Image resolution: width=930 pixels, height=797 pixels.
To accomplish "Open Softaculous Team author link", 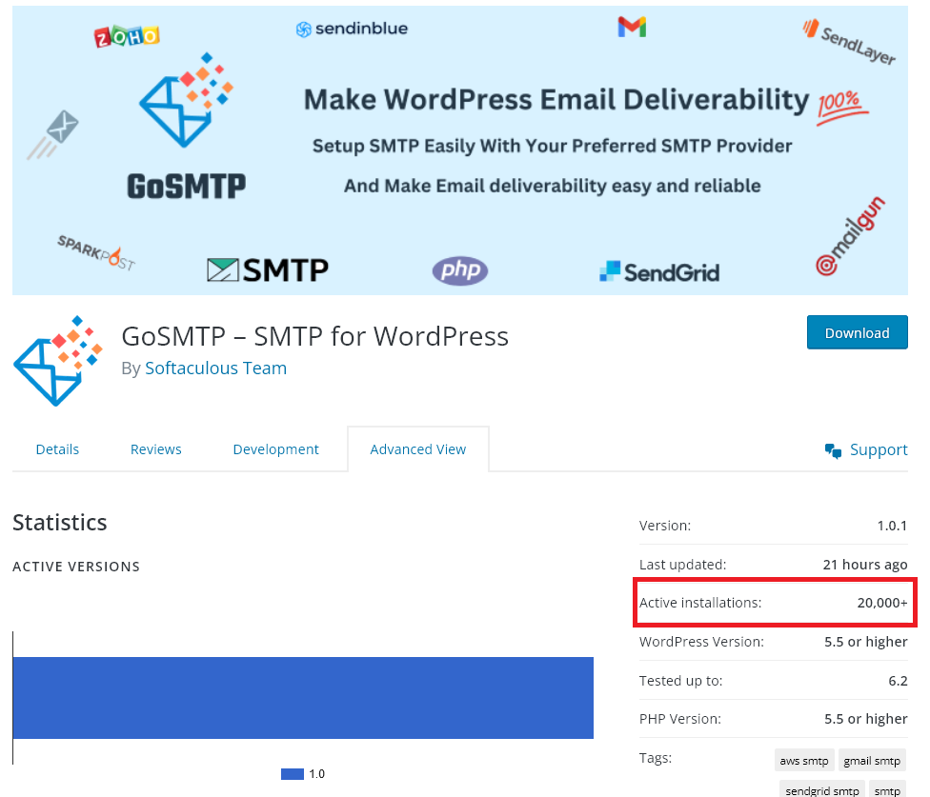I will click(x=215, y=368).
